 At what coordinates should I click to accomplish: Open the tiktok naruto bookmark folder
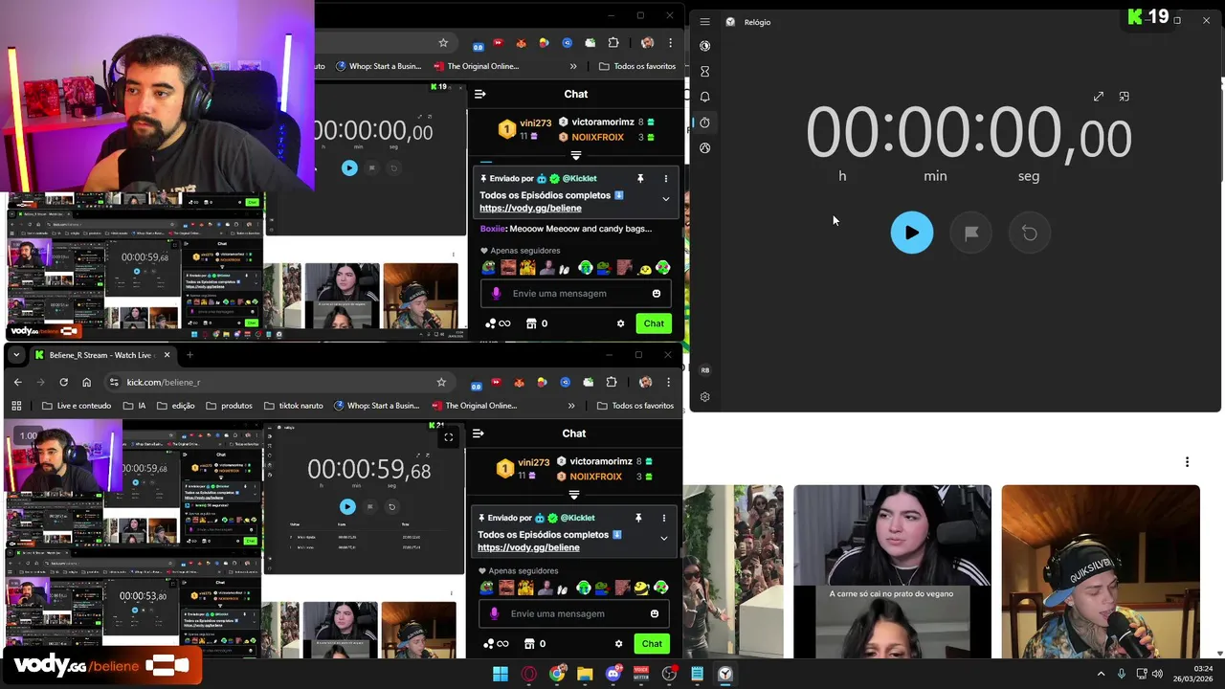point(293,406)
